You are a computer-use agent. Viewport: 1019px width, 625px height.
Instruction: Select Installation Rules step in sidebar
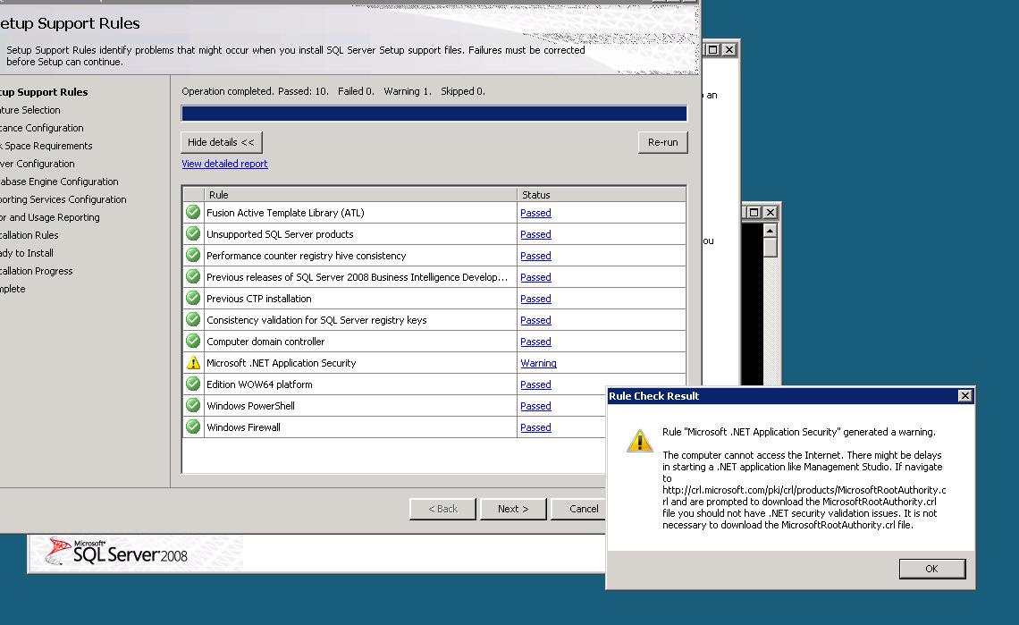(x=29, y=235)
